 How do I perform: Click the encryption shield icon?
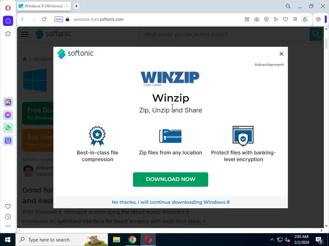pos(243,136)
